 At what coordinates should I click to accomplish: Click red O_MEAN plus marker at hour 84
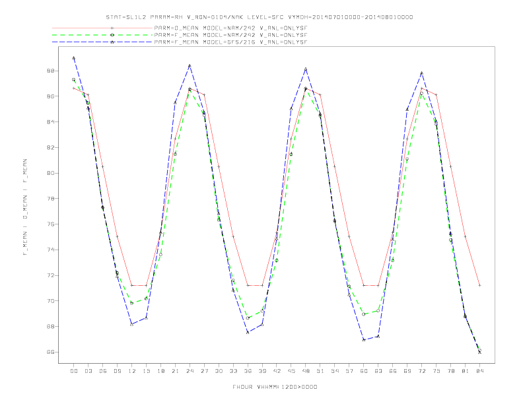click(x=479, y=285)
